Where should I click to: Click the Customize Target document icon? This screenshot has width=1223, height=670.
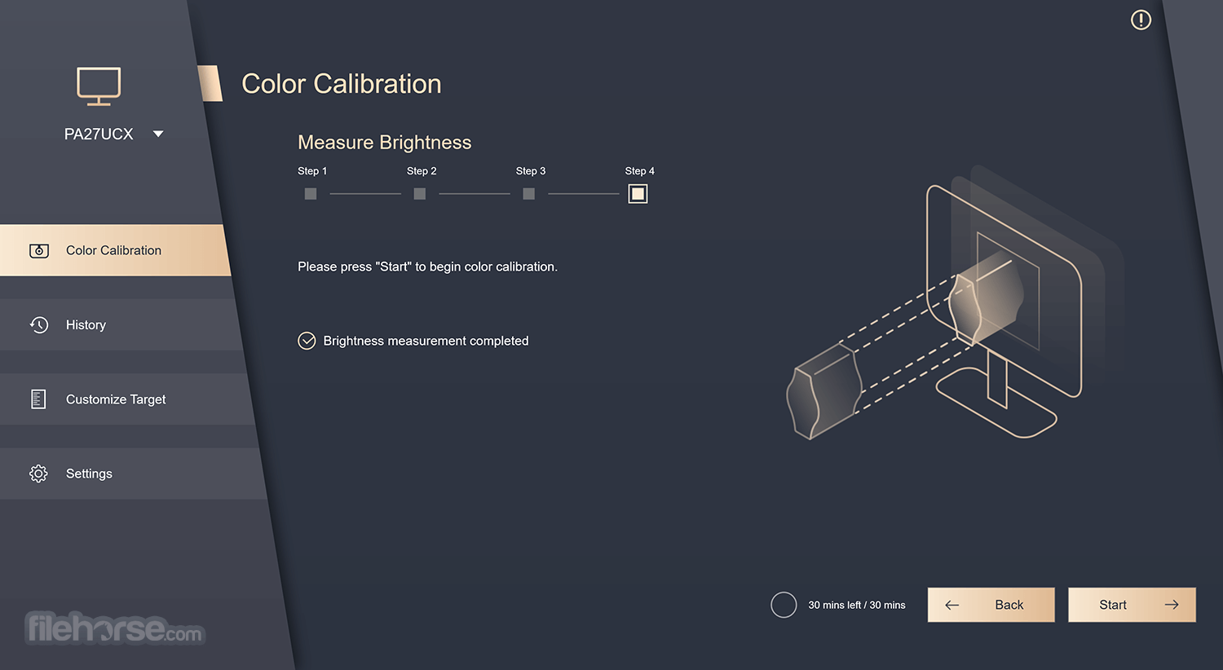point(38,399)
